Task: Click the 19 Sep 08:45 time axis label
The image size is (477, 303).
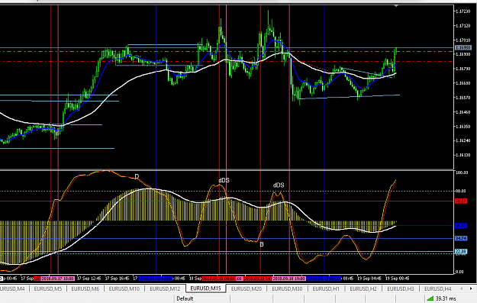Action: [x=398, y=279]
